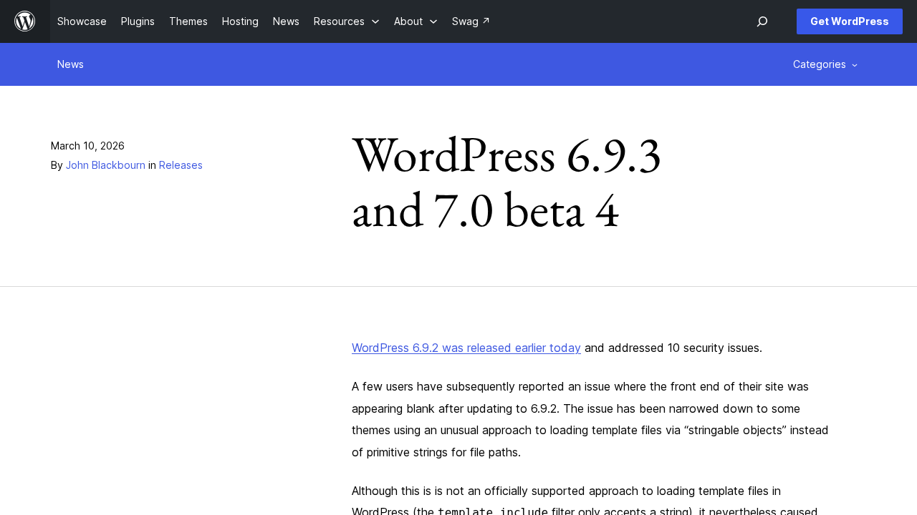Open Themes in the top navigation
Image resolution: width=917 pixels, height=515 pixels.
(188, 21)
